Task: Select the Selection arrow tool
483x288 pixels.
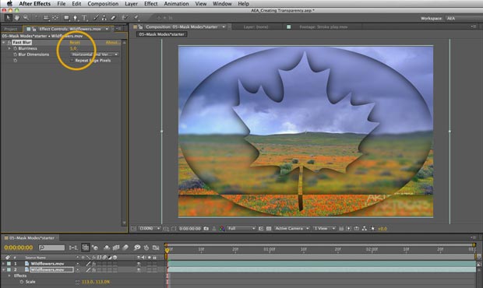Action: [x=8, y=18]
